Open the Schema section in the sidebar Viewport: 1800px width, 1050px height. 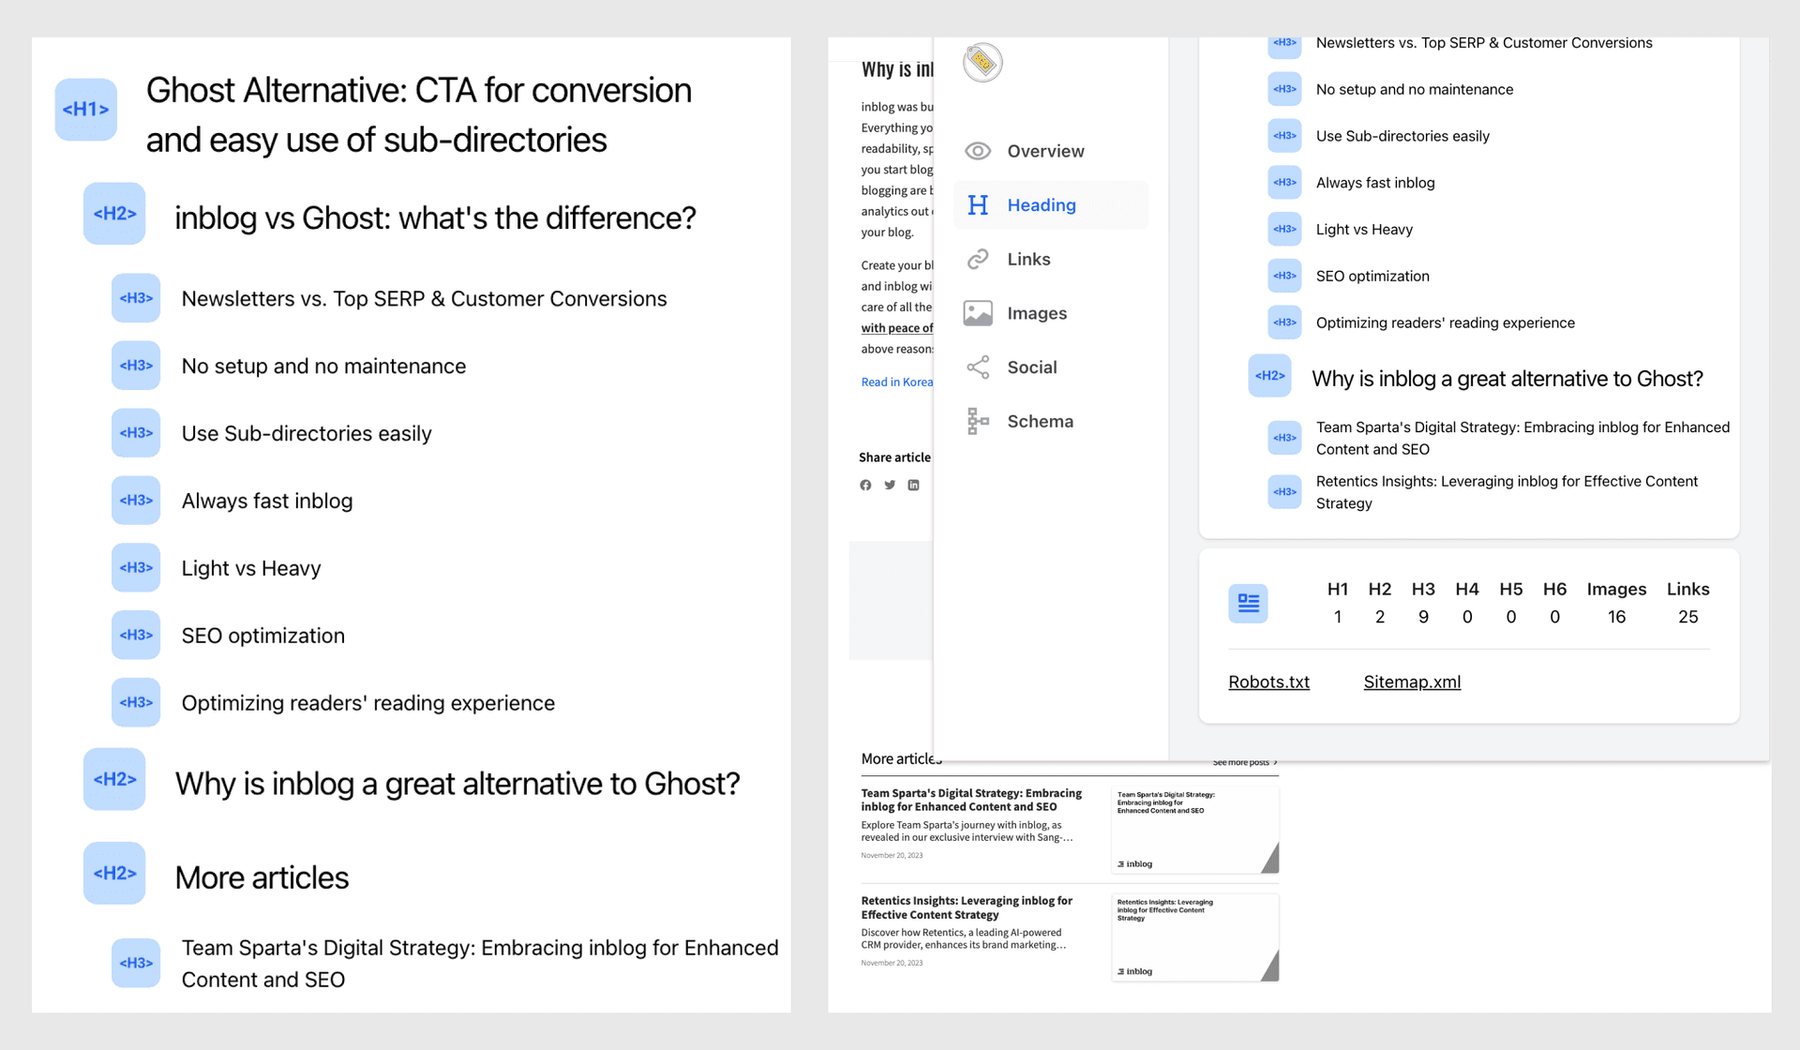point(1051,422)
